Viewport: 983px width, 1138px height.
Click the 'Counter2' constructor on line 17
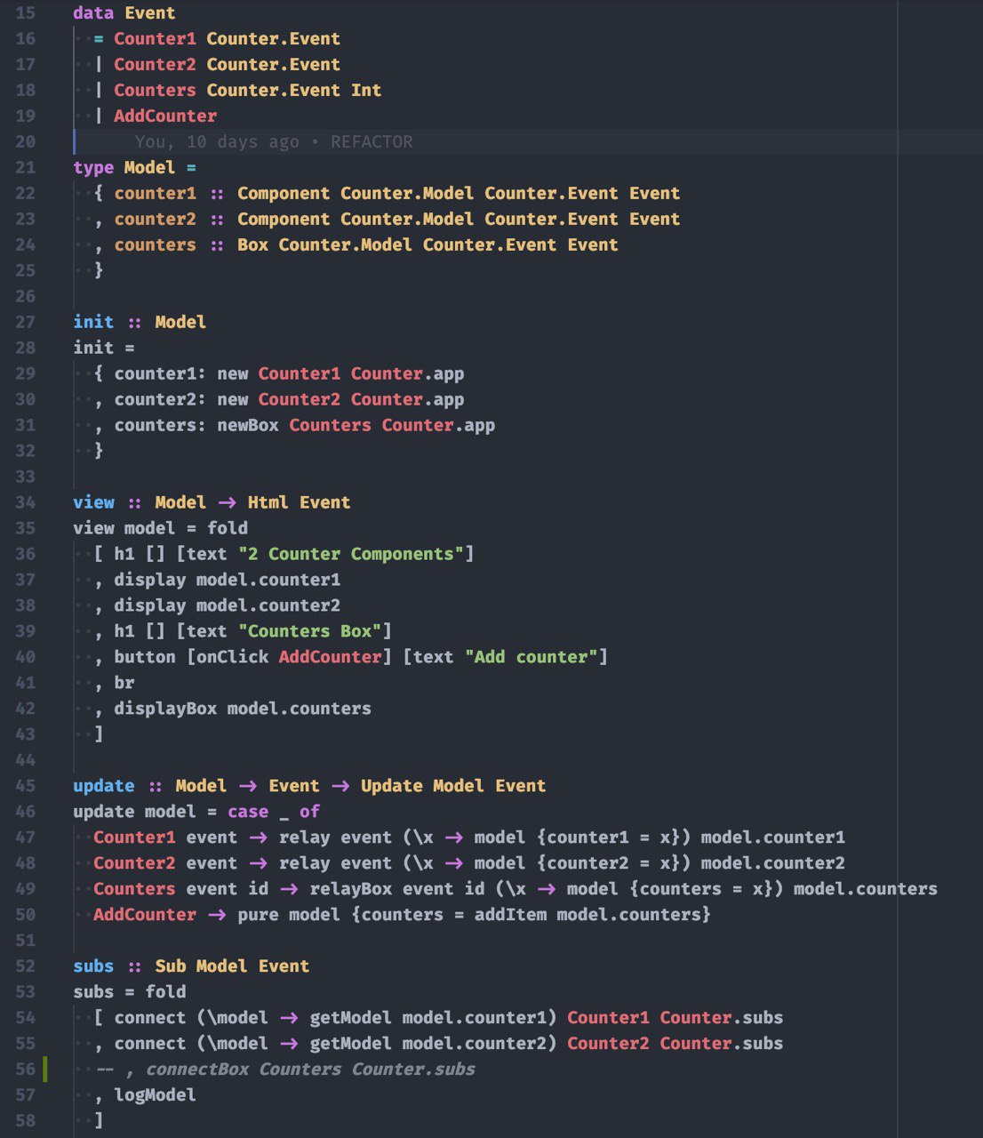[x=155, y=65]
